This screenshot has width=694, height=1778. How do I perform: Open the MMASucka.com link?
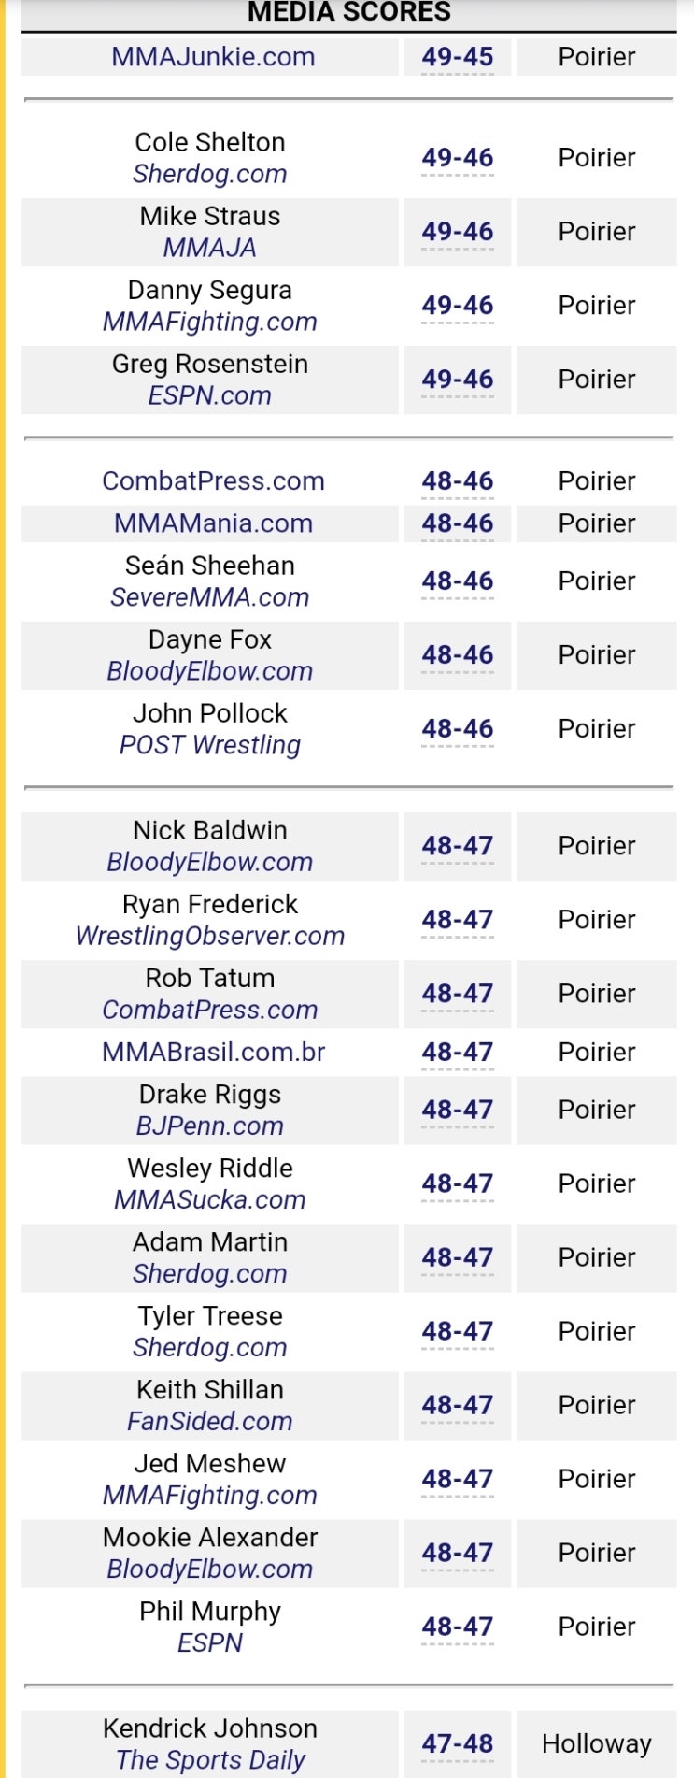coord(210,1199)
